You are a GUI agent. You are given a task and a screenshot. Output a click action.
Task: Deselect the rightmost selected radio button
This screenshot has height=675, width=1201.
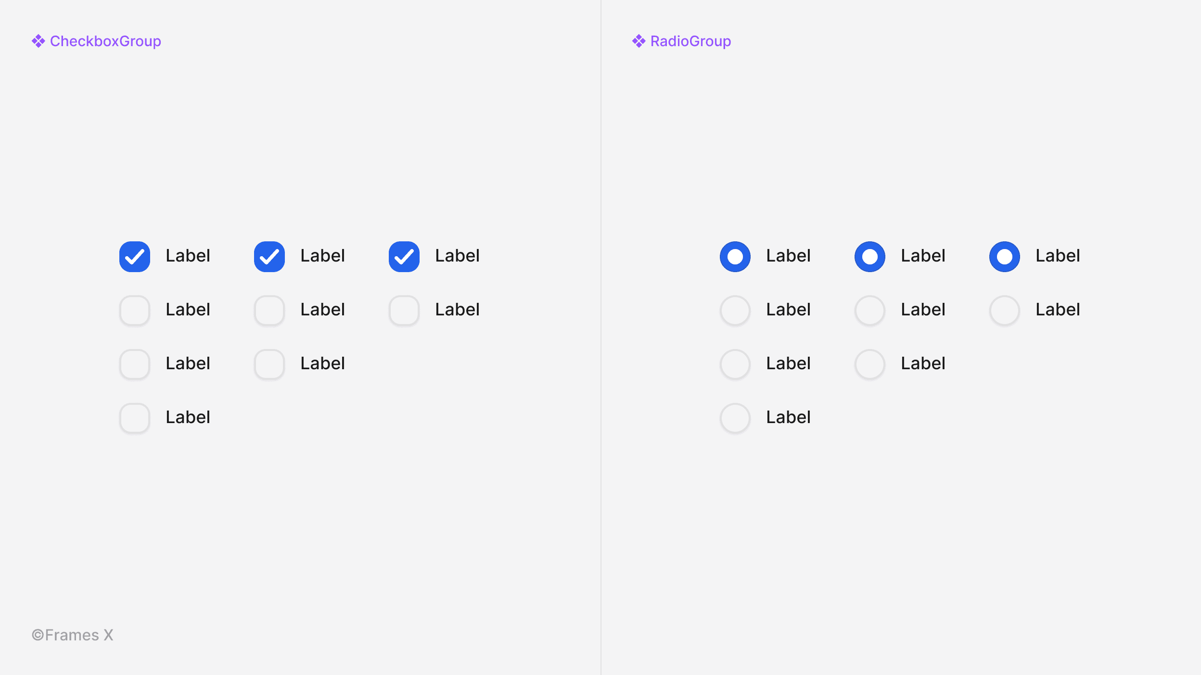click(1004, 256)
